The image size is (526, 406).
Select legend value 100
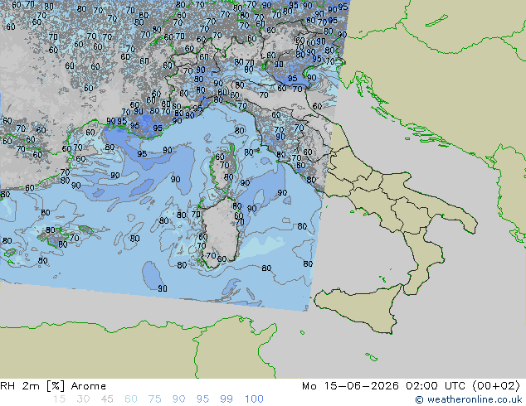click(x=254, y=399)
